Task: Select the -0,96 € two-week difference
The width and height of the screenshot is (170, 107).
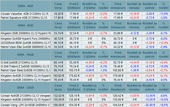Action: [x=90, y=70]
